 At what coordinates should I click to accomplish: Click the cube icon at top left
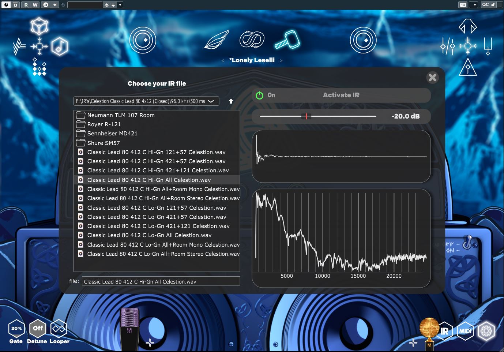39,26
